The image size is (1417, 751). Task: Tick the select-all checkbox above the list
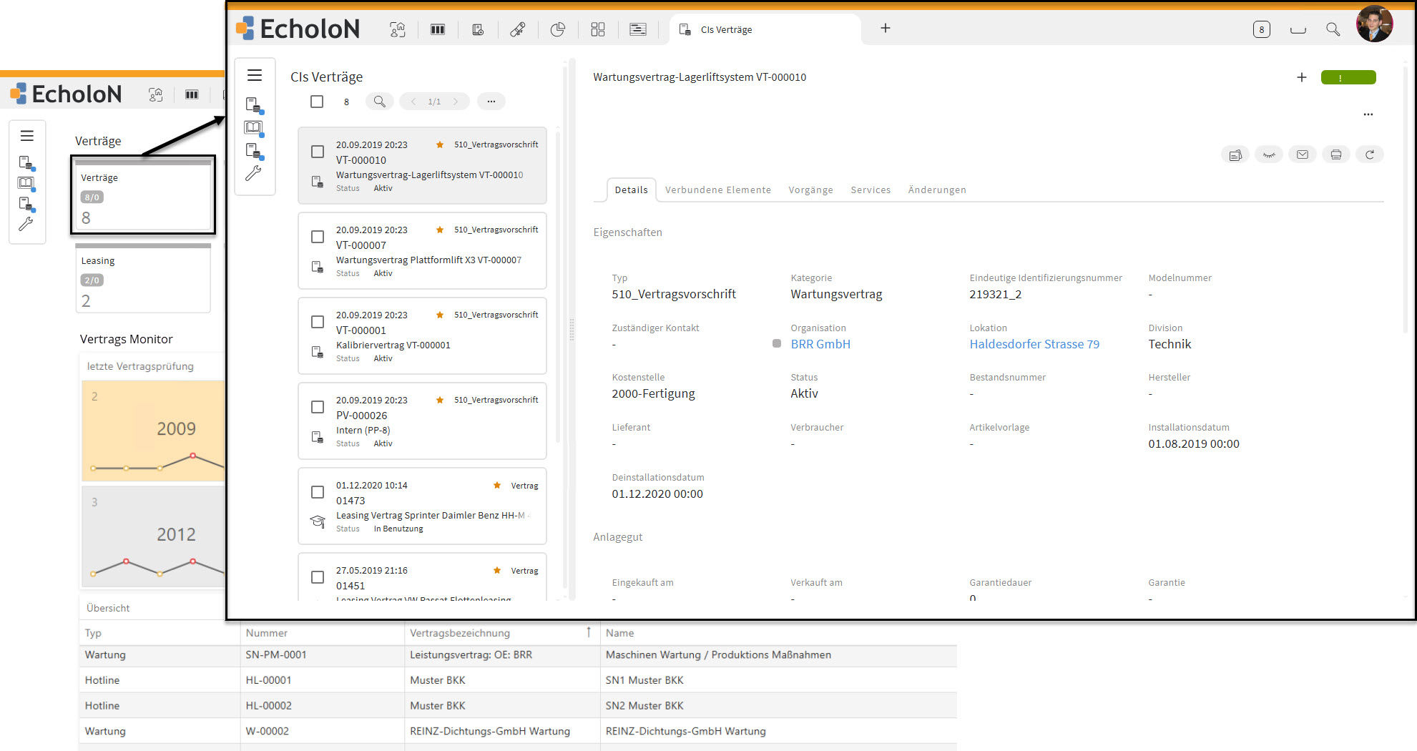click(x=317, y=102)
